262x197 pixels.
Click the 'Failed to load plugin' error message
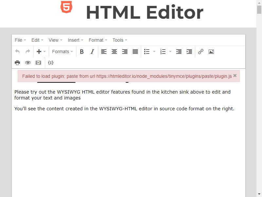127,76
